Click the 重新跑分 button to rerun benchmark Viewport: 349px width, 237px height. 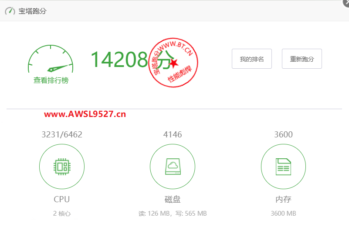pyautogui.click(x=302, y=59)
